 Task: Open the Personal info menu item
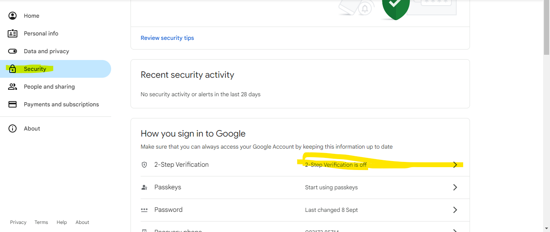click(x=41, y=33)
